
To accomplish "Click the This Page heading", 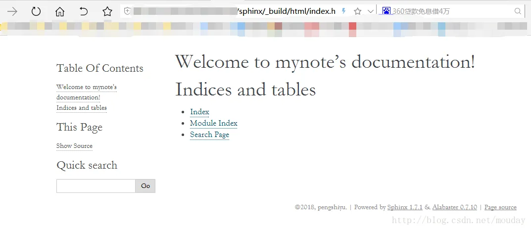I will pos(79,127).
